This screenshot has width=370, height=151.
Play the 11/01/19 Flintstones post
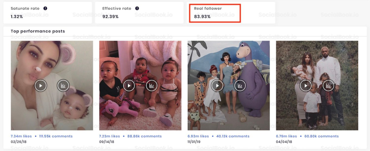(217, 86)
